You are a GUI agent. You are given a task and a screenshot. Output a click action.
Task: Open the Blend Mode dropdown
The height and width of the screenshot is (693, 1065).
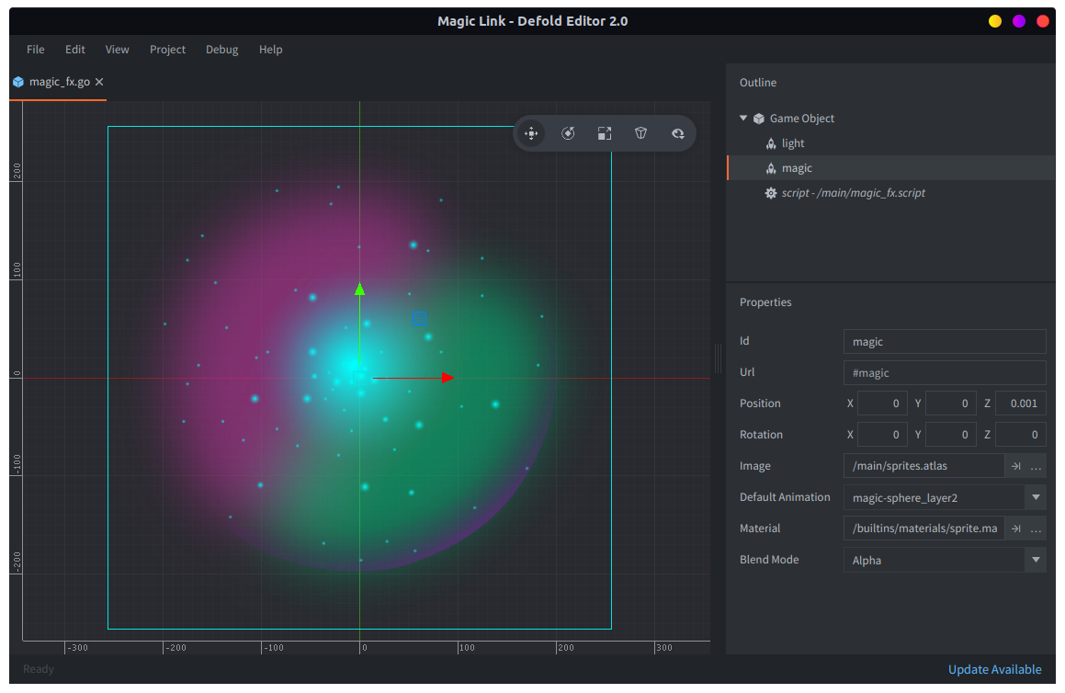pyautogui.click(x=1035, y=560)
